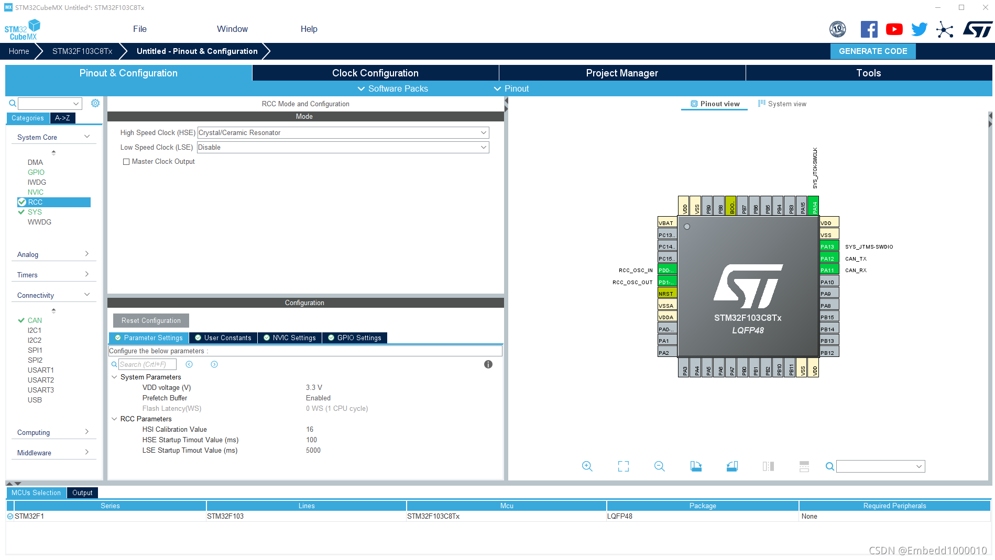Viewport: 995px width, 560px height.
Task: Select the SYS peripheral
Action: [x=35, y=212]
